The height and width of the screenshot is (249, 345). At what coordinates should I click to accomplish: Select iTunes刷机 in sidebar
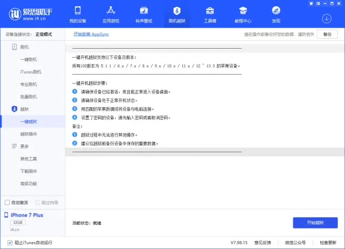pyautogui.click(x=31, y=72)
